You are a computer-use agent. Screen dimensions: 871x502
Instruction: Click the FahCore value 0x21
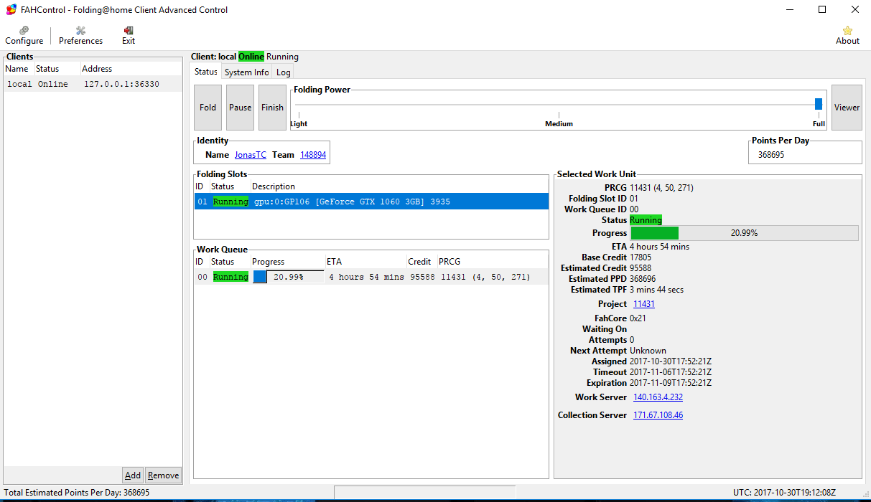pos(638,318)
